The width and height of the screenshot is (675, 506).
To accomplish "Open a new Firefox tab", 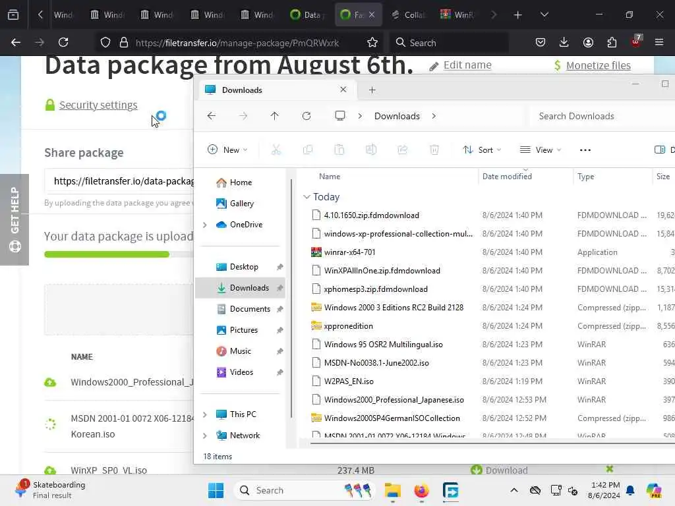I will [518, 15].
